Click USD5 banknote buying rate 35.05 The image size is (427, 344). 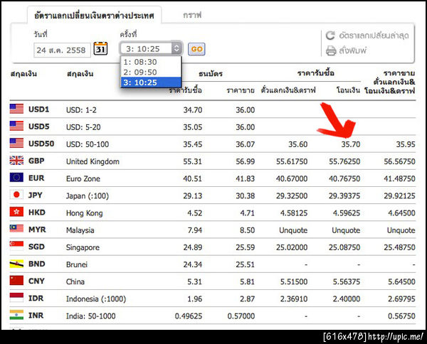point(193,127)
